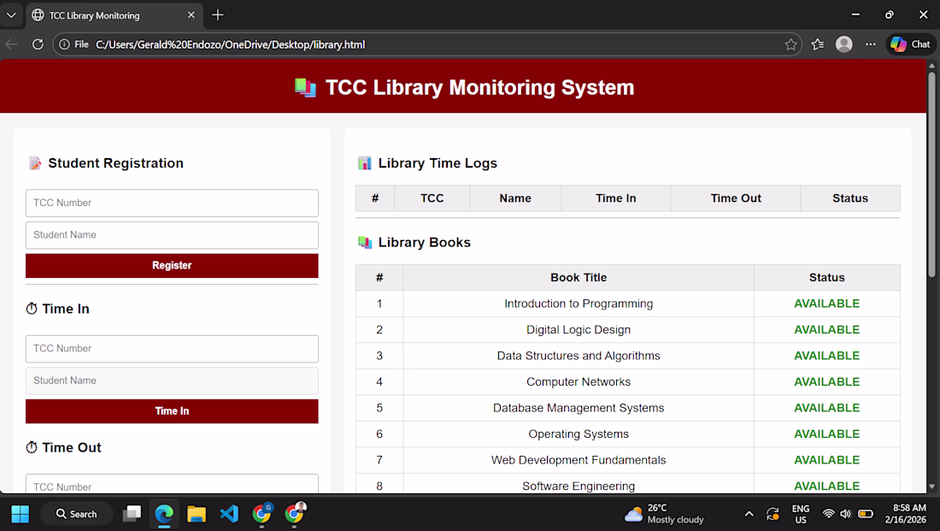The width and height of the screenshot is (940, 531).
Task: Click the stopwatch icon beside Time In heading
Action: (x=32, y=309)
